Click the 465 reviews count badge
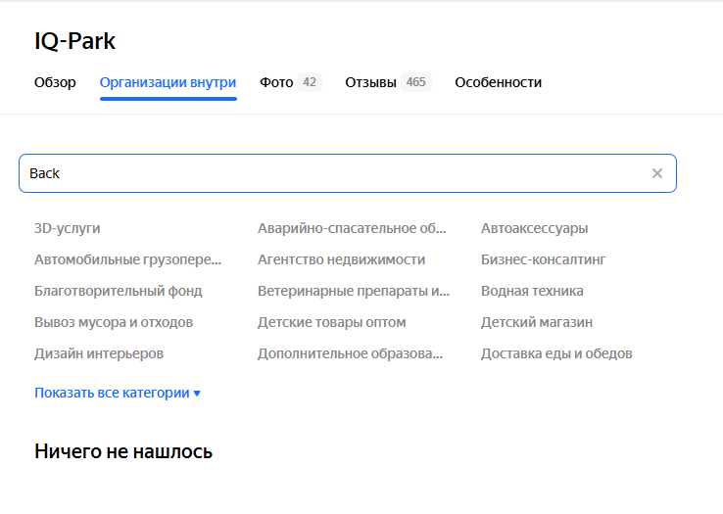 tap(416, 82)
